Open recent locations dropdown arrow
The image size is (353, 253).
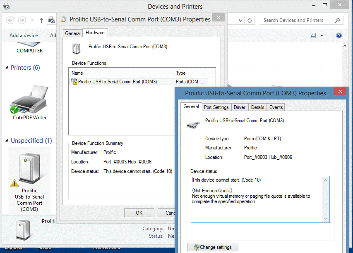tap(32, 20)
